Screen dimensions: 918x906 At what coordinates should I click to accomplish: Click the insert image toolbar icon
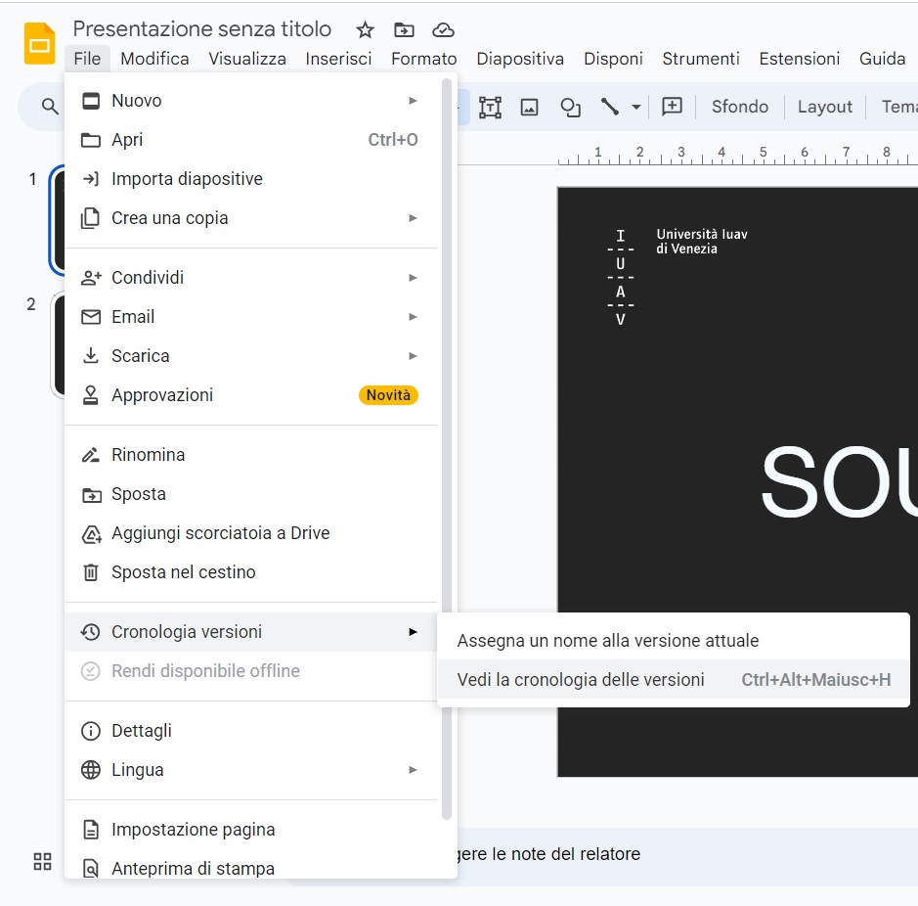coord(530,107)
